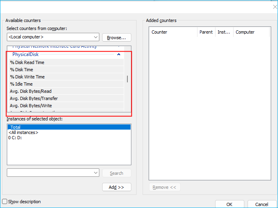Click the Add >> button
The image size is (278, 208).
coord(117,187)
